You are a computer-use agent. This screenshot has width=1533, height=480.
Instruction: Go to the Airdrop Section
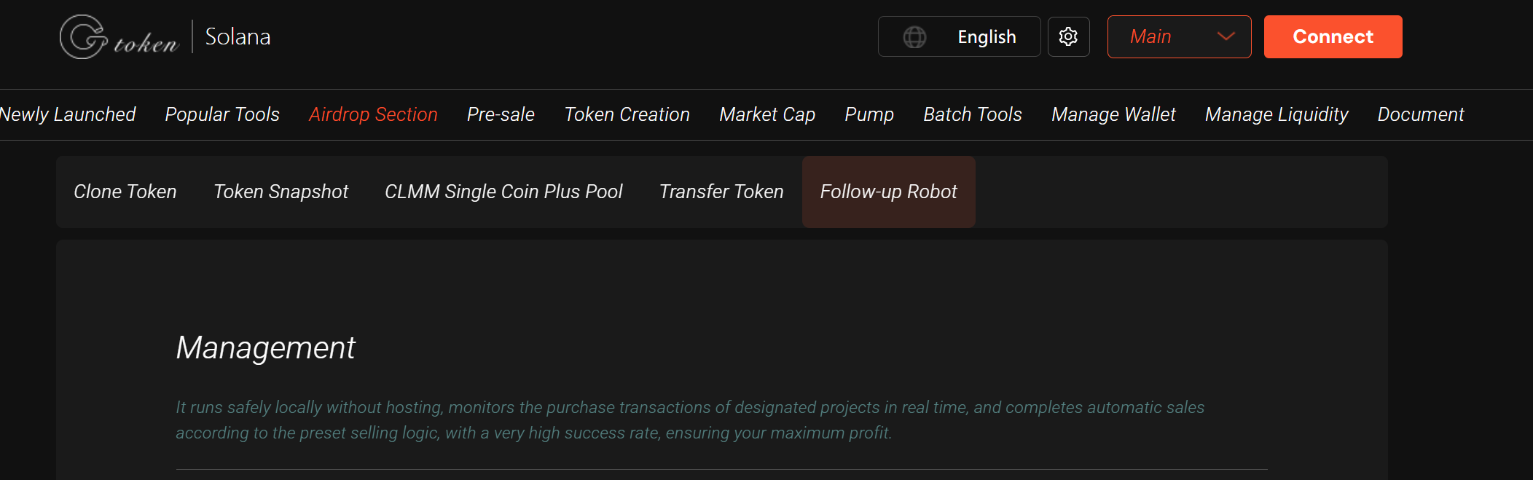[372, 114]
